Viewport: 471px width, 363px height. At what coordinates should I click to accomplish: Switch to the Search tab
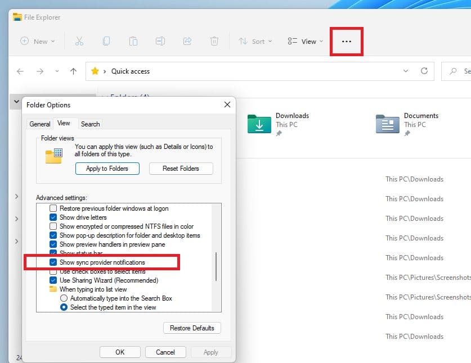tap(90, 124)
